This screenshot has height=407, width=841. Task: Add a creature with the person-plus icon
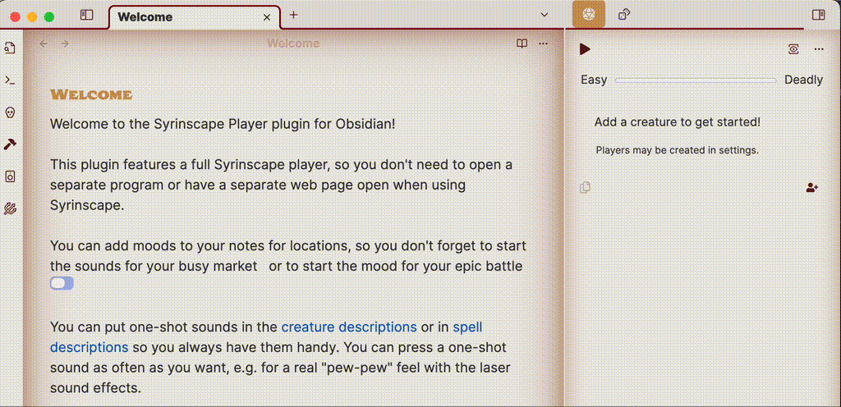coord(812,188)
